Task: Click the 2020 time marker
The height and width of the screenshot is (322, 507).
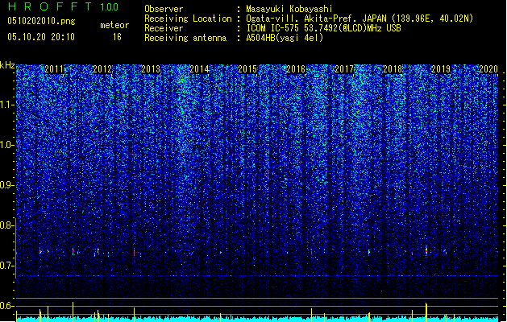Action: (488, 69)
